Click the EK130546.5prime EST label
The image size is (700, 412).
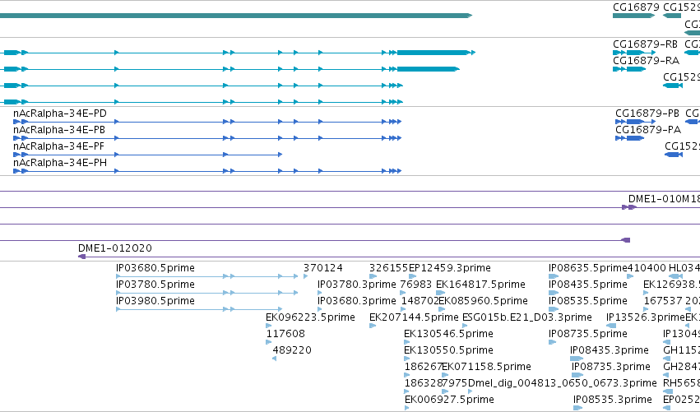[x=448, y=334]
